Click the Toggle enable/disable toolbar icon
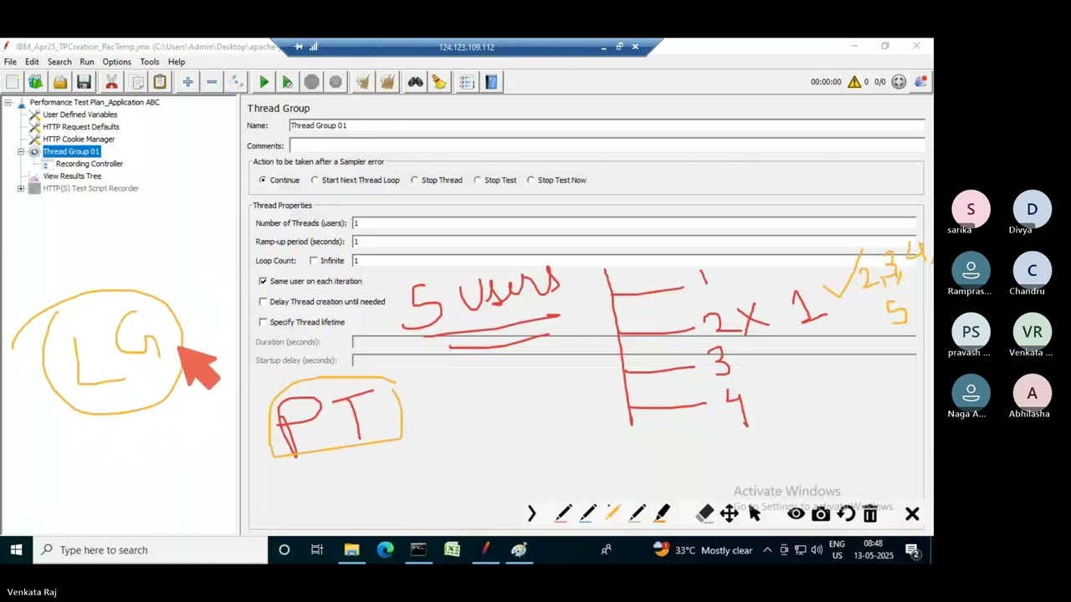The width and height of the screenshot is (1071, 602). (237, 81)
